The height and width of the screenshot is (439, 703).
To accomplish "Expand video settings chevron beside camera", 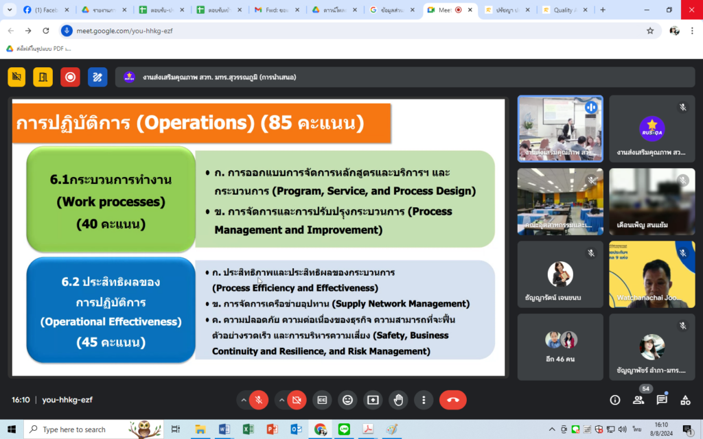I will pyautogui.click(x=281, y=400).
